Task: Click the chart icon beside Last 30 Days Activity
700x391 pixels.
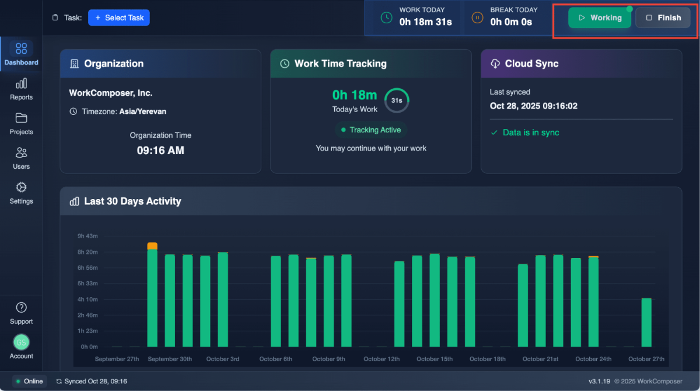Action: tap(75, 201)
